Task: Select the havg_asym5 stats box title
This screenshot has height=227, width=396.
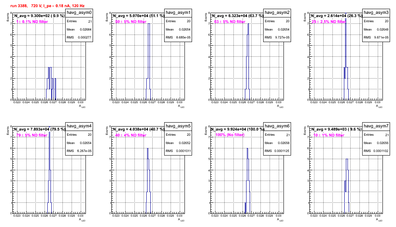Action: tap(178, 126)
